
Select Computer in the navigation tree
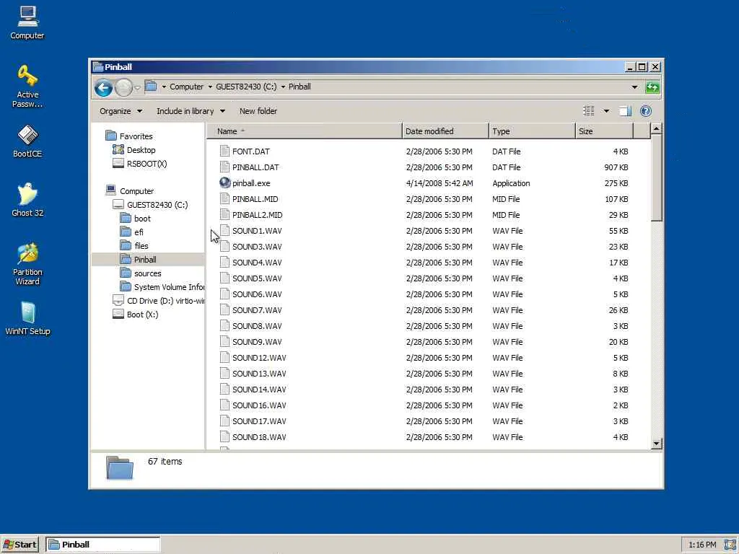(x=136, y=190)
